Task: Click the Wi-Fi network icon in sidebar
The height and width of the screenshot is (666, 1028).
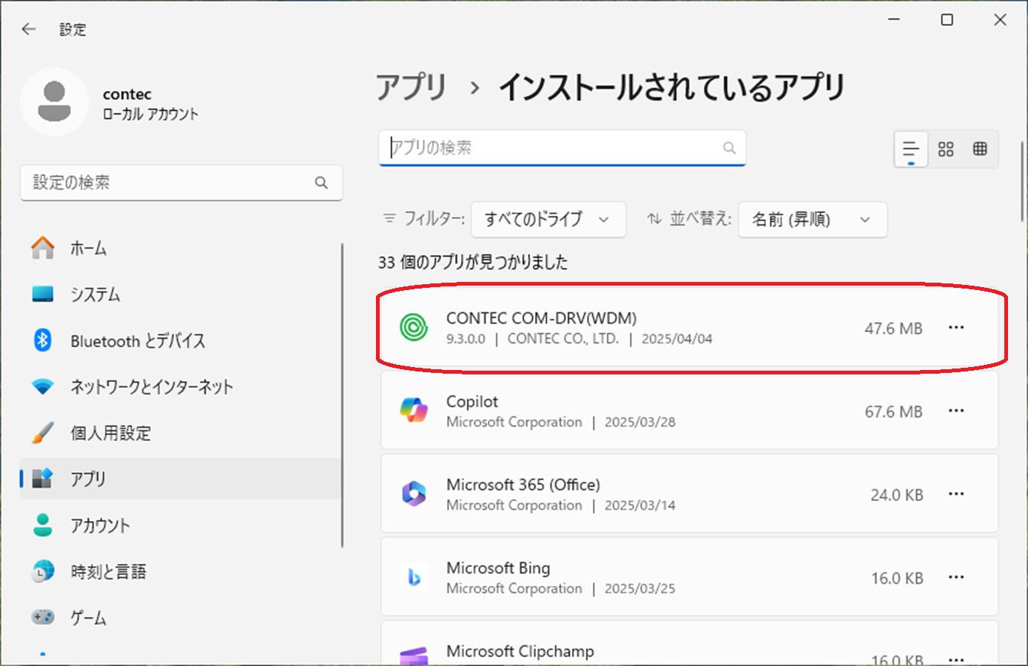Action: tap(43, 386)
